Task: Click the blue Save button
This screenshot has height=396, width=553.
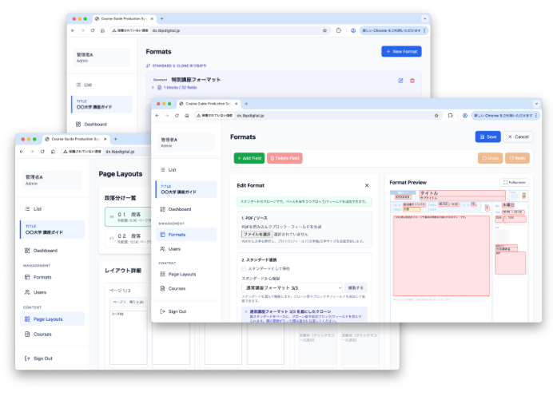Action: click(x=487, y=137)
